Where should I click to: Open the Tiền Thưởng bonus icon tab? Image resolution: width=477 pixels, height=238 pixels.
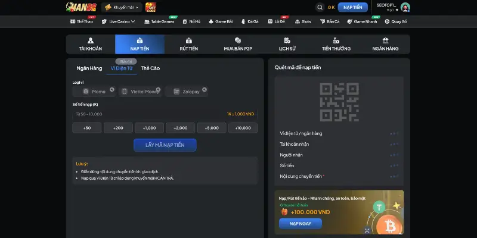point(336,45)
